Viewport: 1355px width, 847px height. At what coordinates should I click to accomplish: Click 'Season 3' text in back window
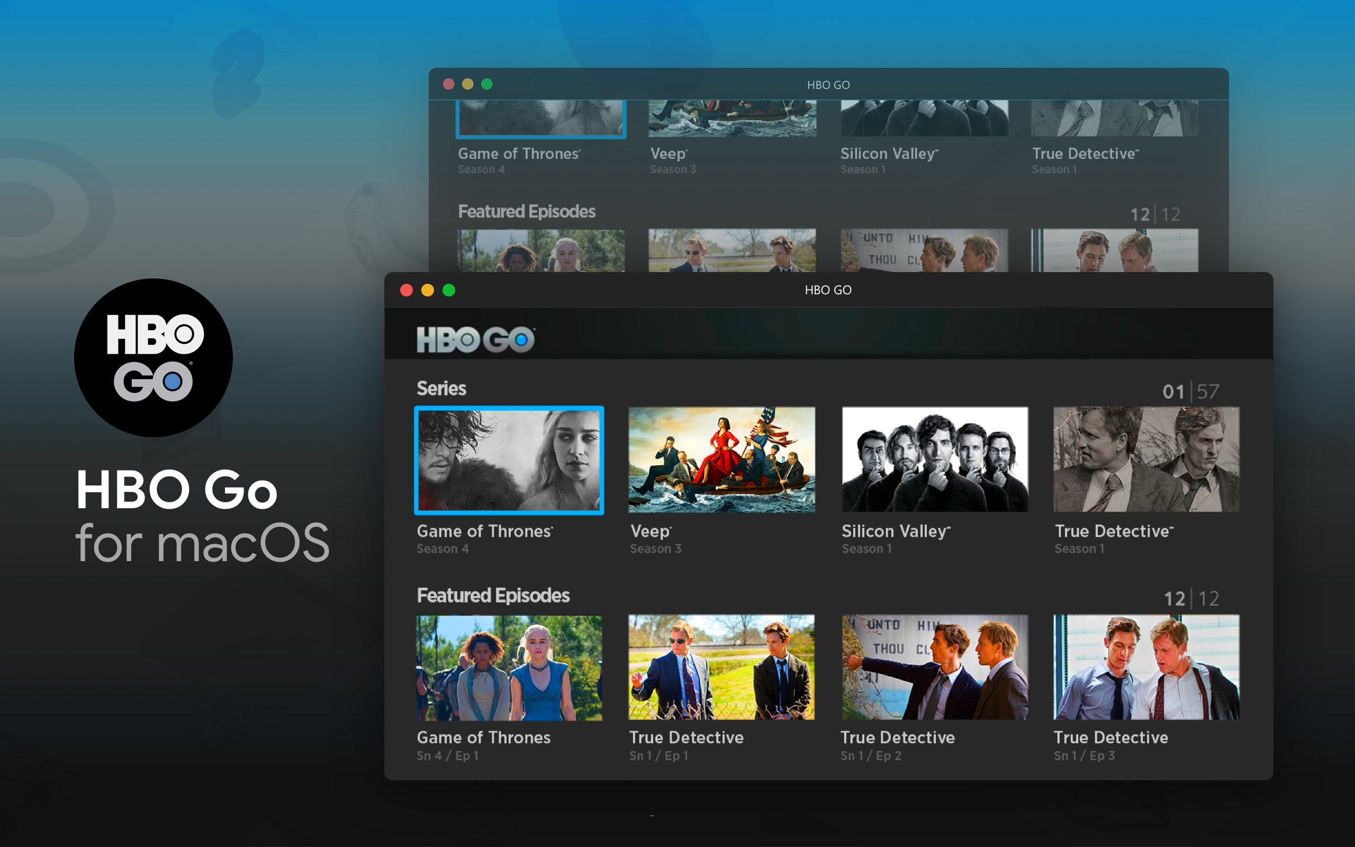point(672,170)
